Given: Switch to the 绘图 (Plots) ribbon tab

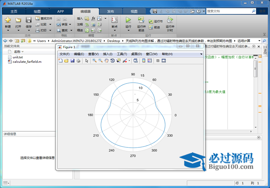Looking at the screenshot, I should point(37,11).
